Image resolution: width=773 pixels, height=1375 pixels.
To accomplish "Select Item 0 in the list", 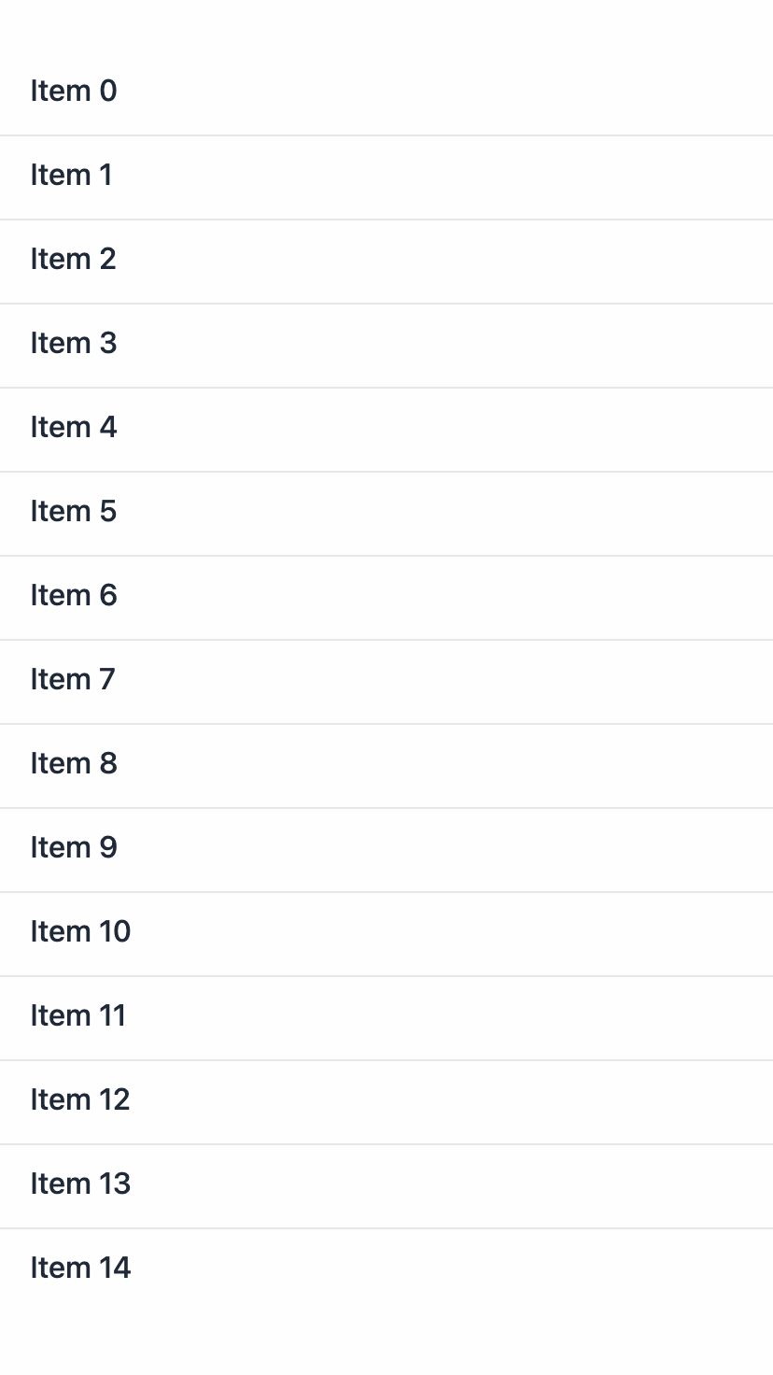I will click(x=386, y=92).
